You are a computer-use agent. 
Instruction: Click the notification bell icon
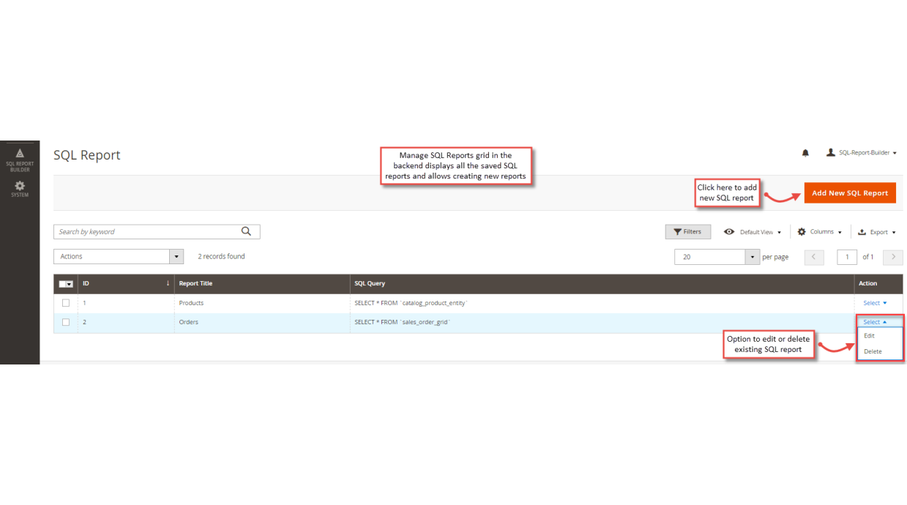[x=805, y=152]
